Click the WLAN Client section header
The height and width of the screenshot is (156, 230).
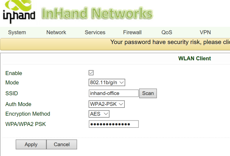coord(195,59)
